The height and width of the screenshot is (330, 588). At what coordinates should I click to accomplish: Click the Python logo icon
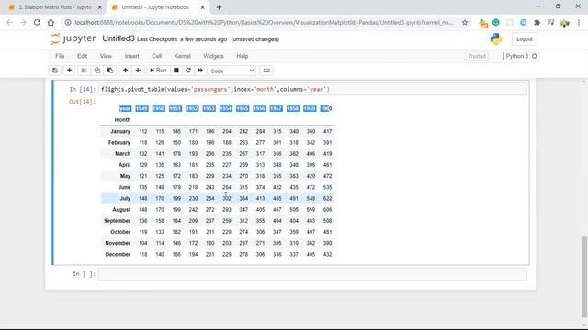[x=496, y=38]
